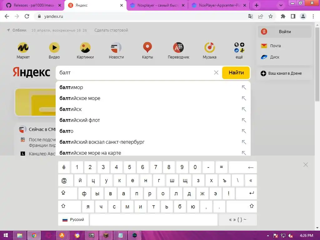The width and height of the screenshot is (320, 240).
Task: Click the translate page icon
Action: (x=251, y=16)
